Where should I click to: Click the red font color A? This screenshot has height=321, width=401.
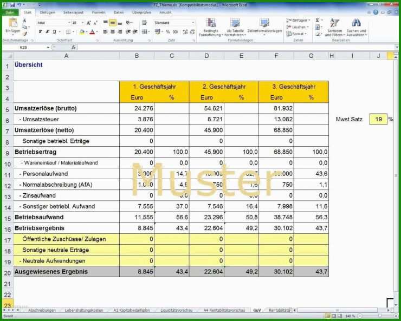pyautogui.click(x=92, y=31)
